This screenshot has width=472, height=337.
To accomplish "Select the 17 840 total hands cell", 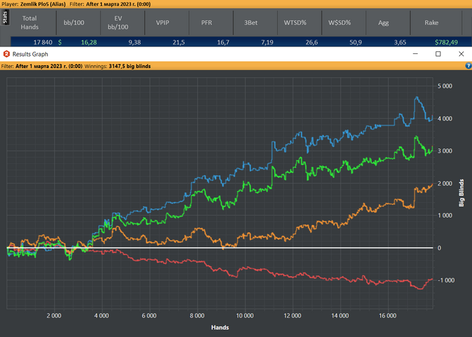I will tap(42, 42).
